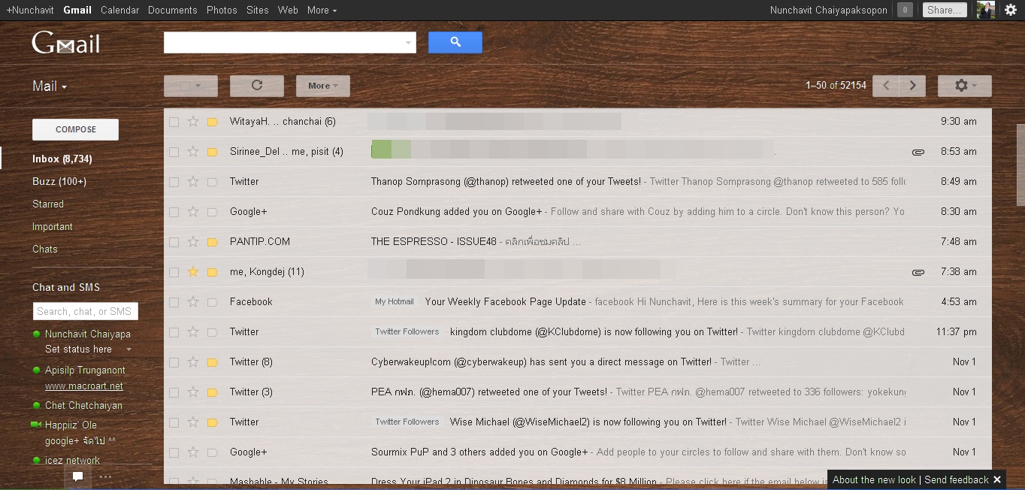Click the Send feedback link
The image size is (1025, 490).
tap(957, 479)
